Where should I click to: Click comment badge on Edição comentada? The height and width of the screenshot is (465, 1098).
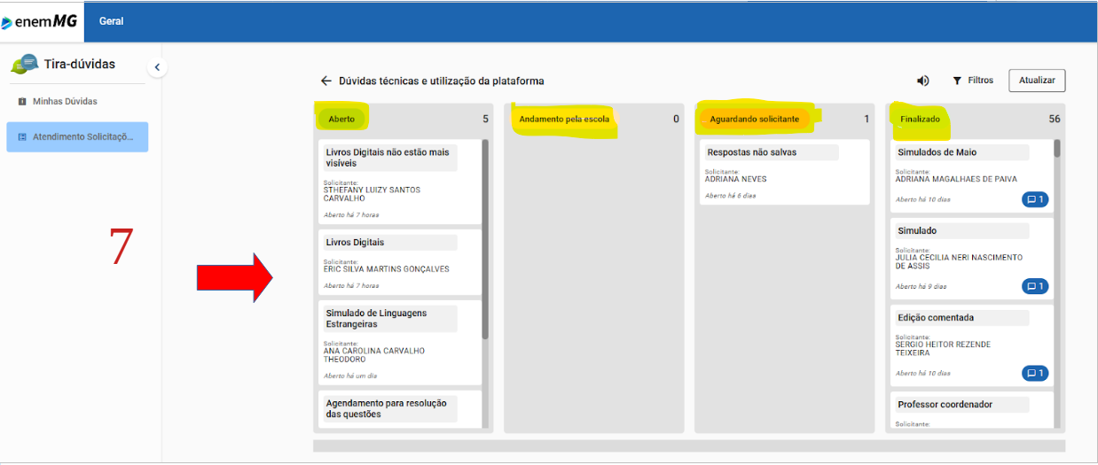[x=1035, y=373]
